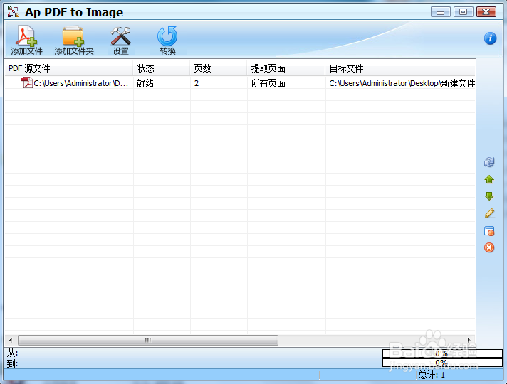This screenshot has height=384, width=507.
Task: Start conversion with the 转换 icon
Action: pos(167,40)
